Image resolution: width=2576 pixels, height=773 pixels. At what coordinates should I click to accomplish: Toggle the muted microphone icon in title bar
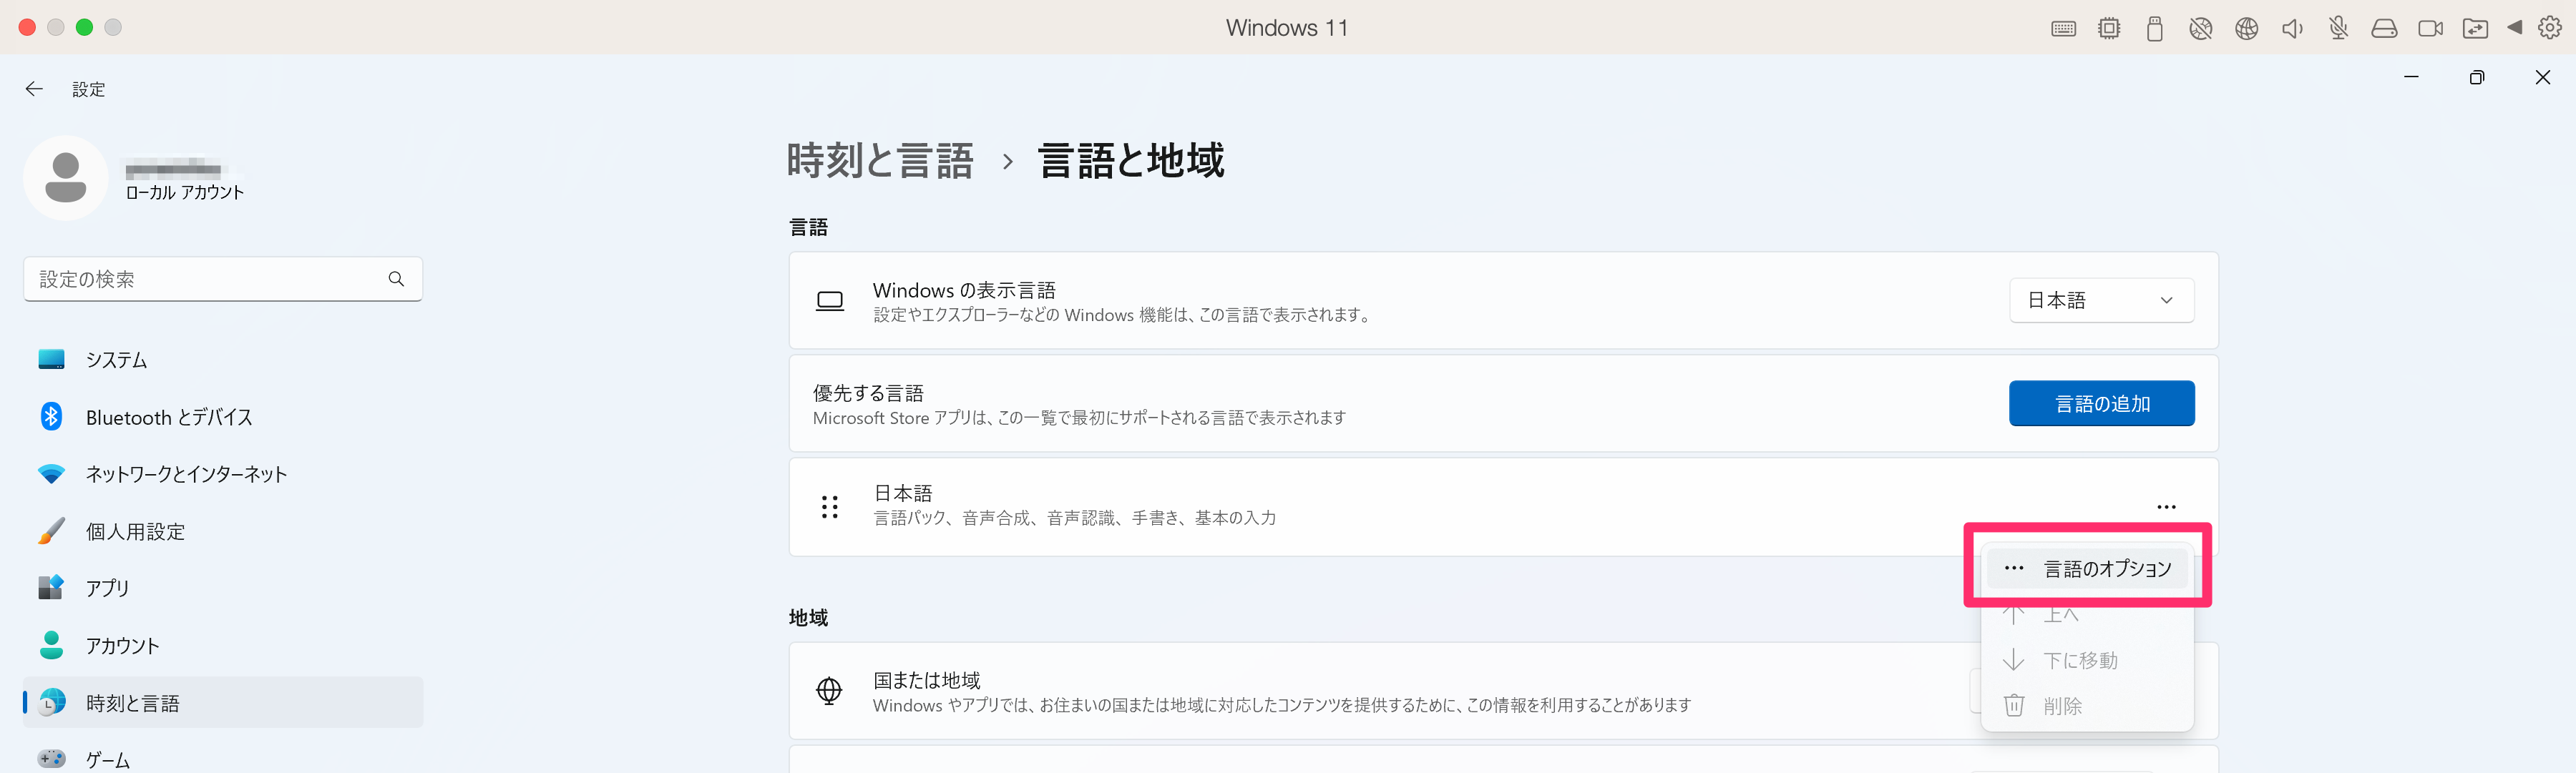(x=2338, y=29)
